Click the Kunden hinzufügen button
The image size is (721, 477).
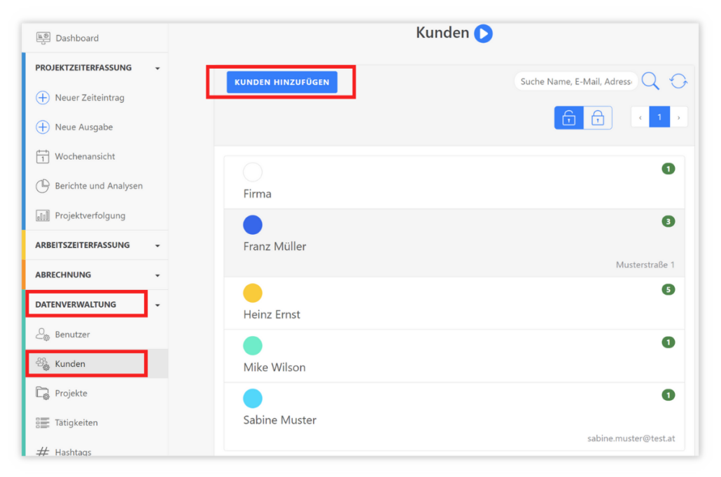coord(281,82)
